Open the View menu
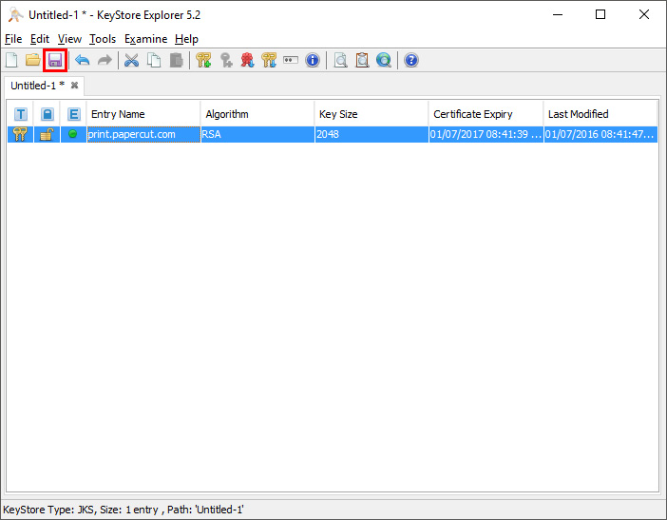The image size is (667, 520). tap(69, 39)
